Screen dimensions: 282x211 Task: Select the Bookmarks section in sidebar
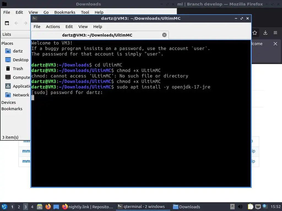12,109
